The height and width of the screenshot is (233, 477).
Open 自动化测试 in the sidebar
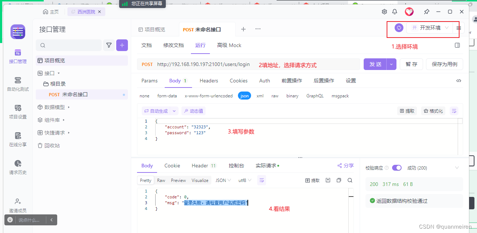coord(18,84)
